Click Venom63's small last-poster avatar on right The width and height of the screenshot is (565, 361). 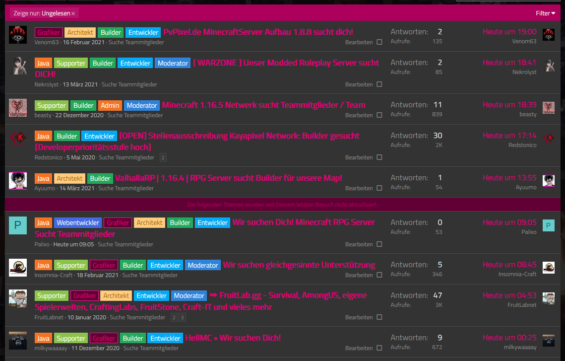point(549,35)
